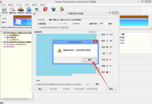
Task: Click the beige 严重 severe legend swatch
Action: pyautogui.click(x=107, y=66)
